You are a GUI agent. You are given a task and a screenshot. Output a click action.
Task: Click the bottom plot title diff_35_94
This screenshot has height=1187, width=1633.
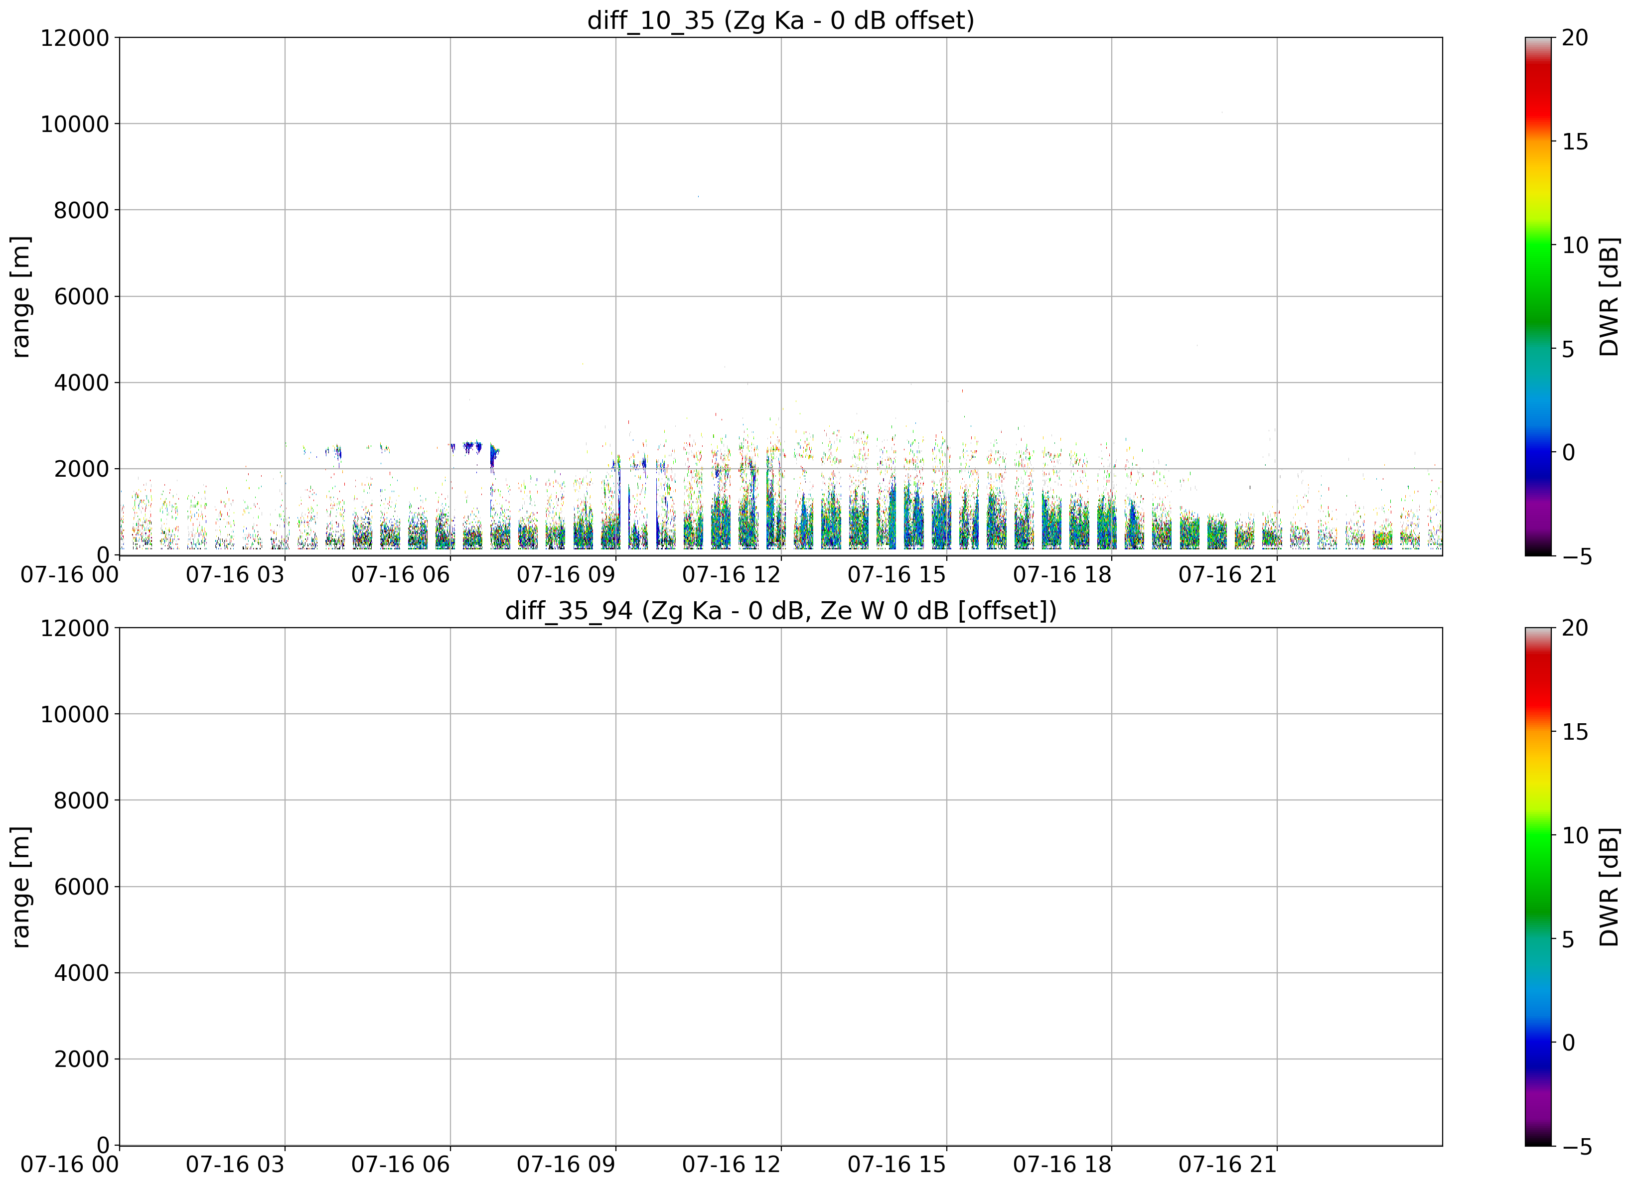pyautogui.click(x=780, y=610)
